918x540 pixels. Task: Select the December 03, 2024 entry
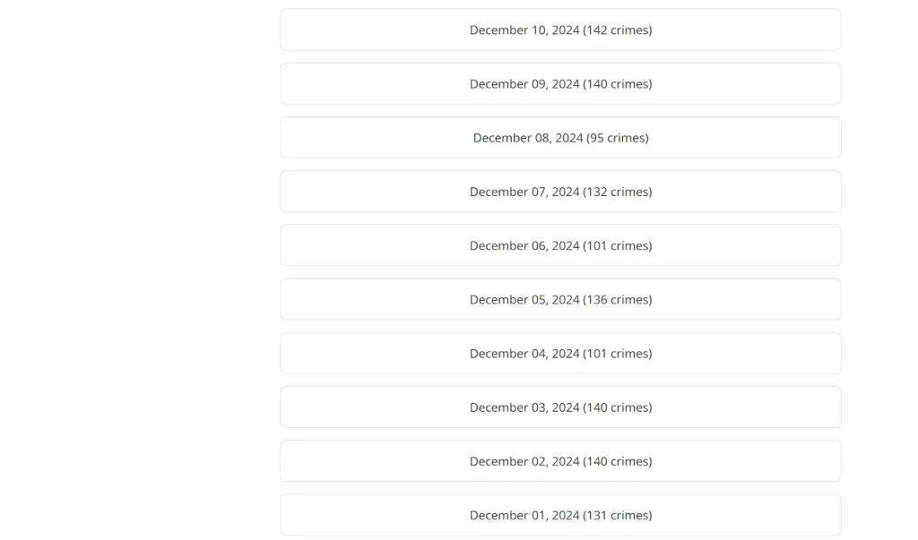coord(560,407)
